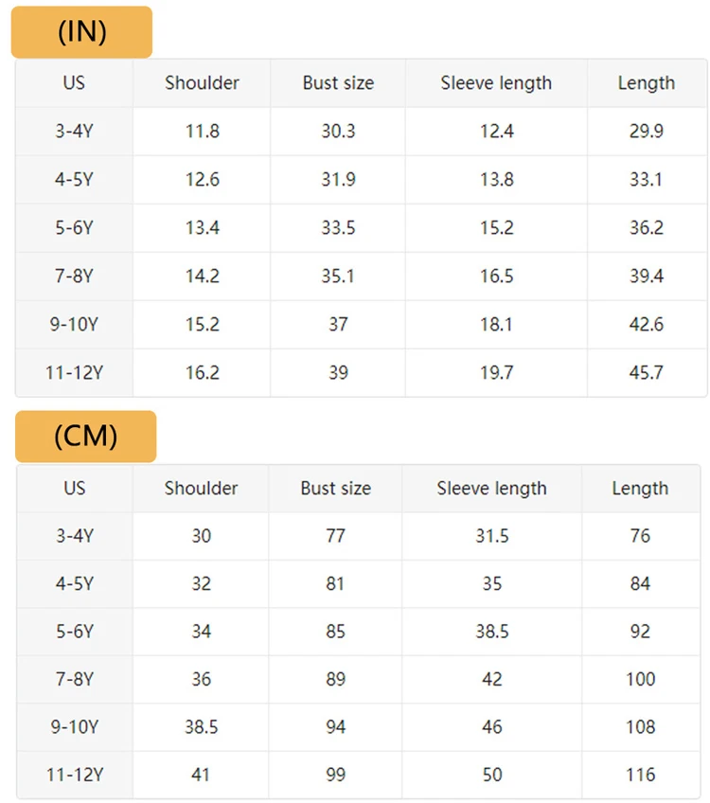Viewport: 710px width, 803px height.
Task: Select the 42.6 length cell
Action: (646, 325)
